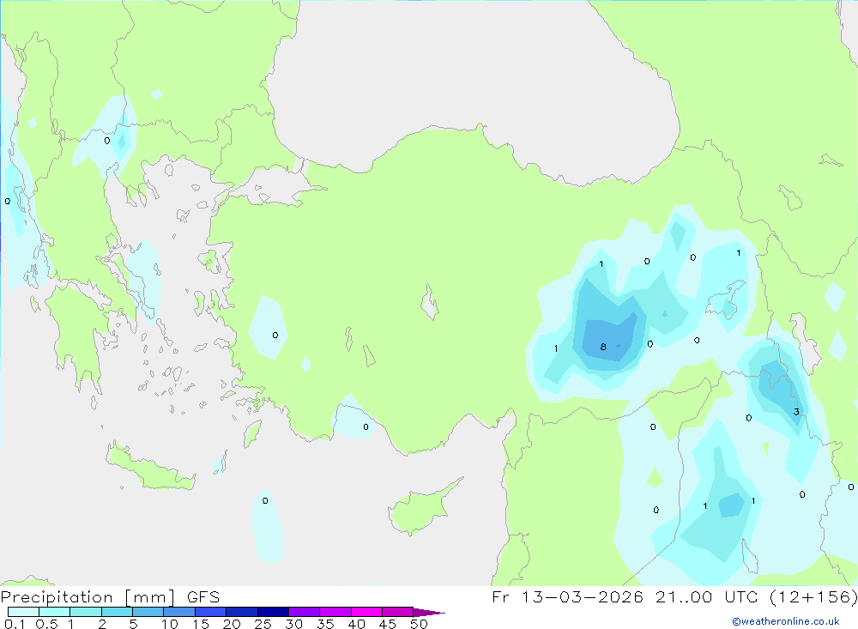Screen dimensions: 858x629
Task: Click the 1–2 mm legend color swatch
Action: coord(86,612)
